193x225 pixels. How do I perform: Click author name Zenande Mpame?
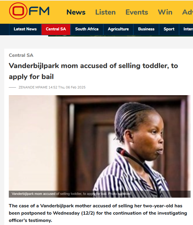33,87
